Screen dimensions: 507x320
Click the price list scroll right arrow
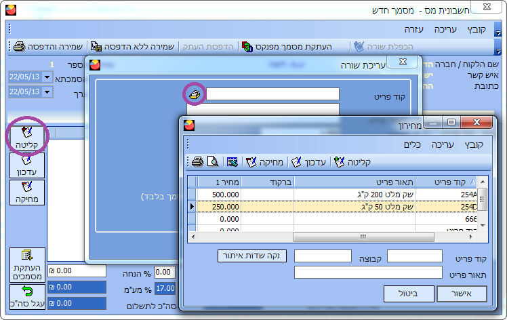point(471,237)
